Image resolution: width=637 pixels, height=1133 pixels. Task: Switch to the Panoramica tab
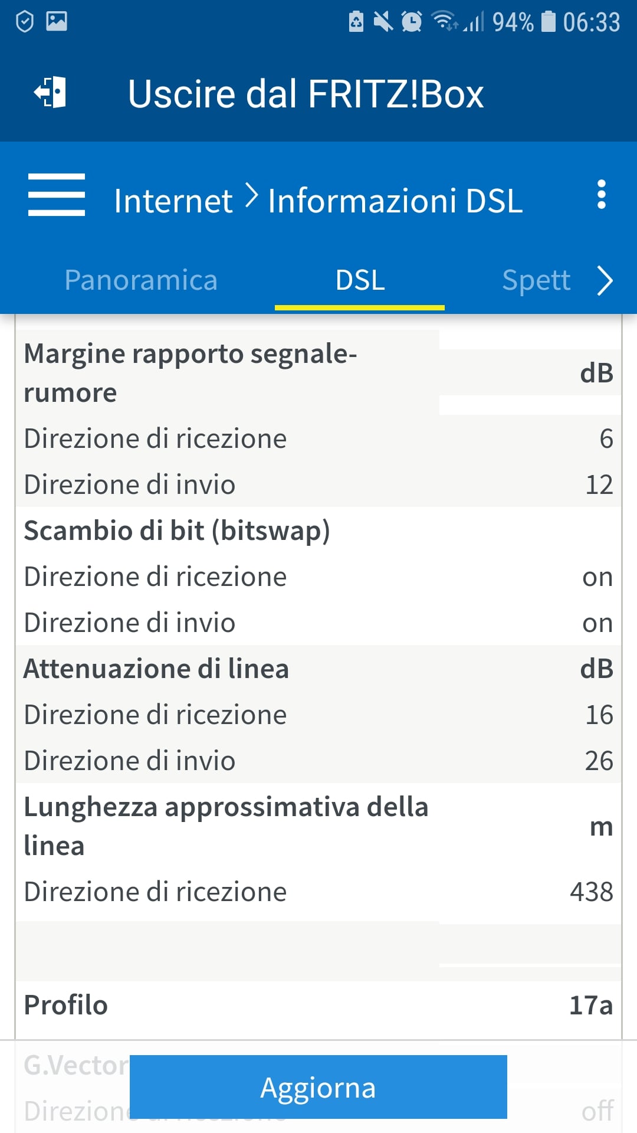(x=141, y=280)
